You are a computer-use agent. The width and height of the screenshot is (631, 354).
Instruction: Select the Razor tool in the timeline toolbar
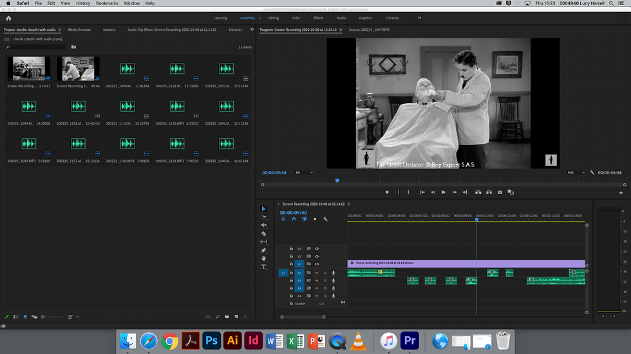263,233
